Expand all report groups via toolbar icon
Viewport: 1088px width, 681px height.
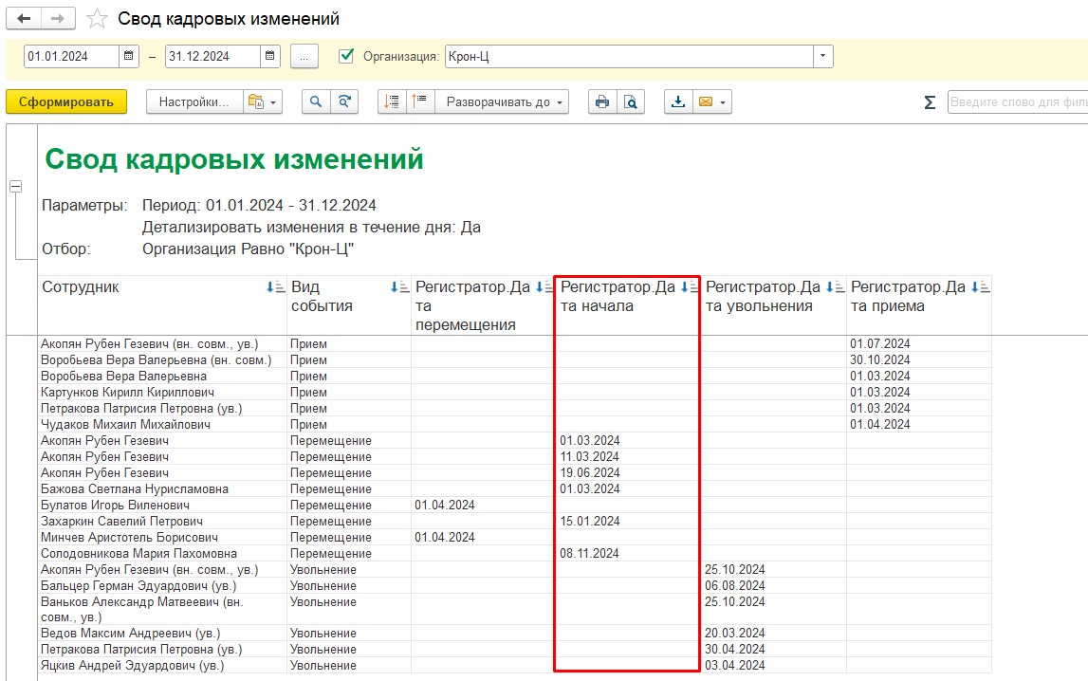coord(420,101)
